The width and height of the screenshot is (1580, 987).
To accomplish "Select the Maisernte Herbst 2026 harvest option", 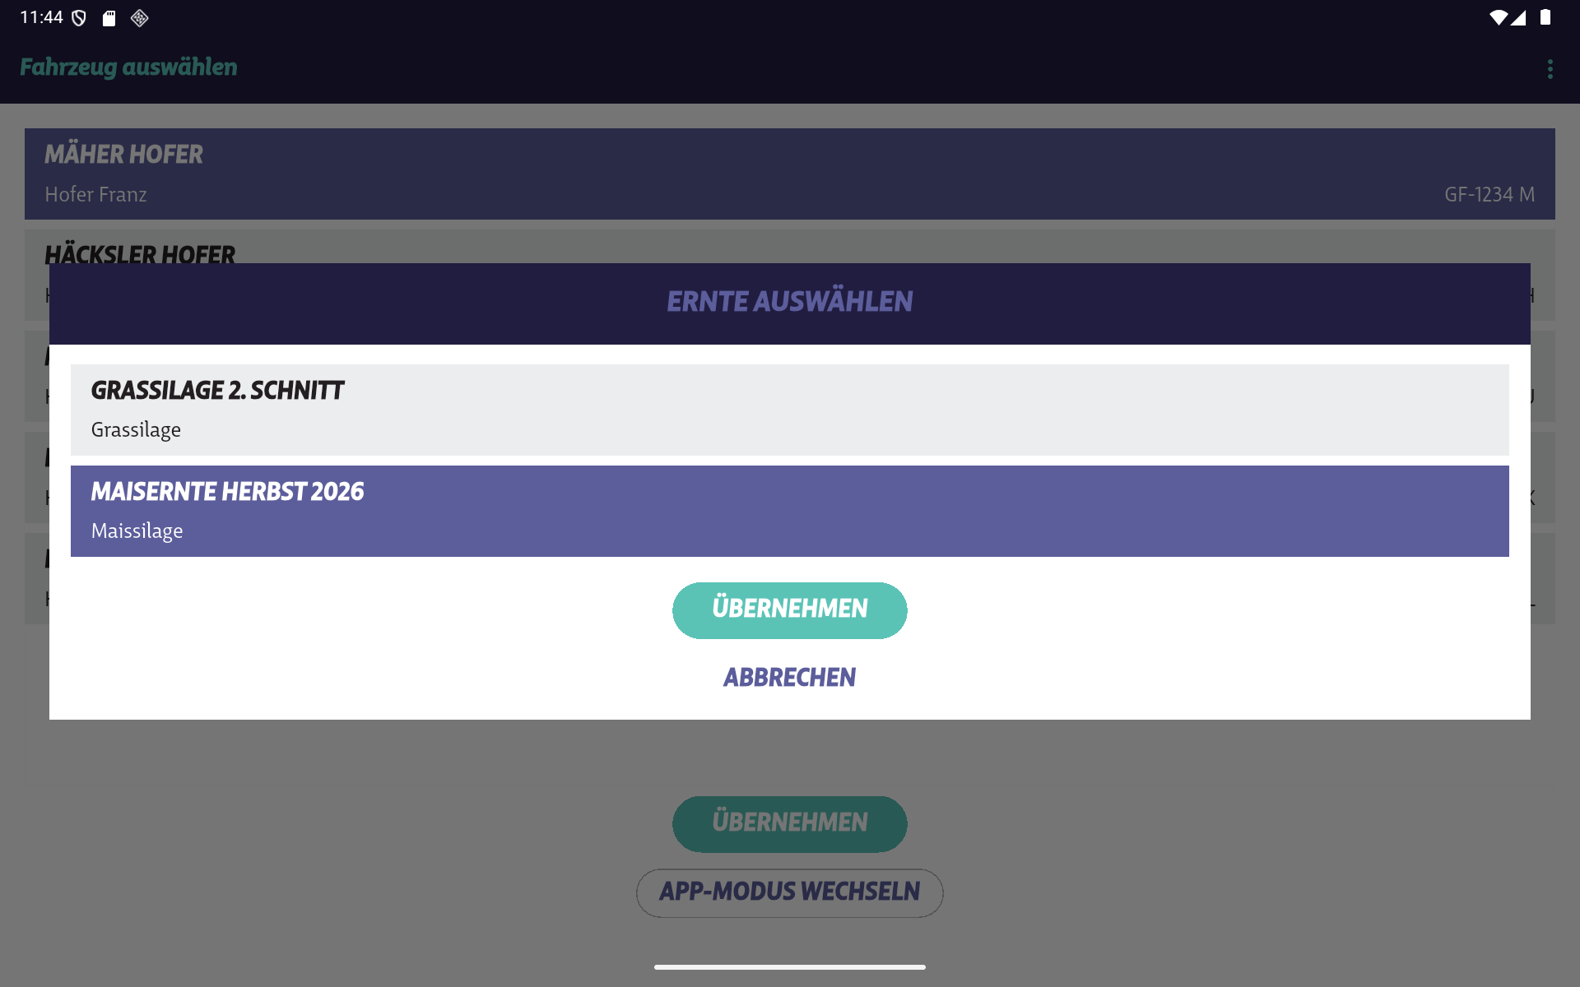I will click(790, 511).
